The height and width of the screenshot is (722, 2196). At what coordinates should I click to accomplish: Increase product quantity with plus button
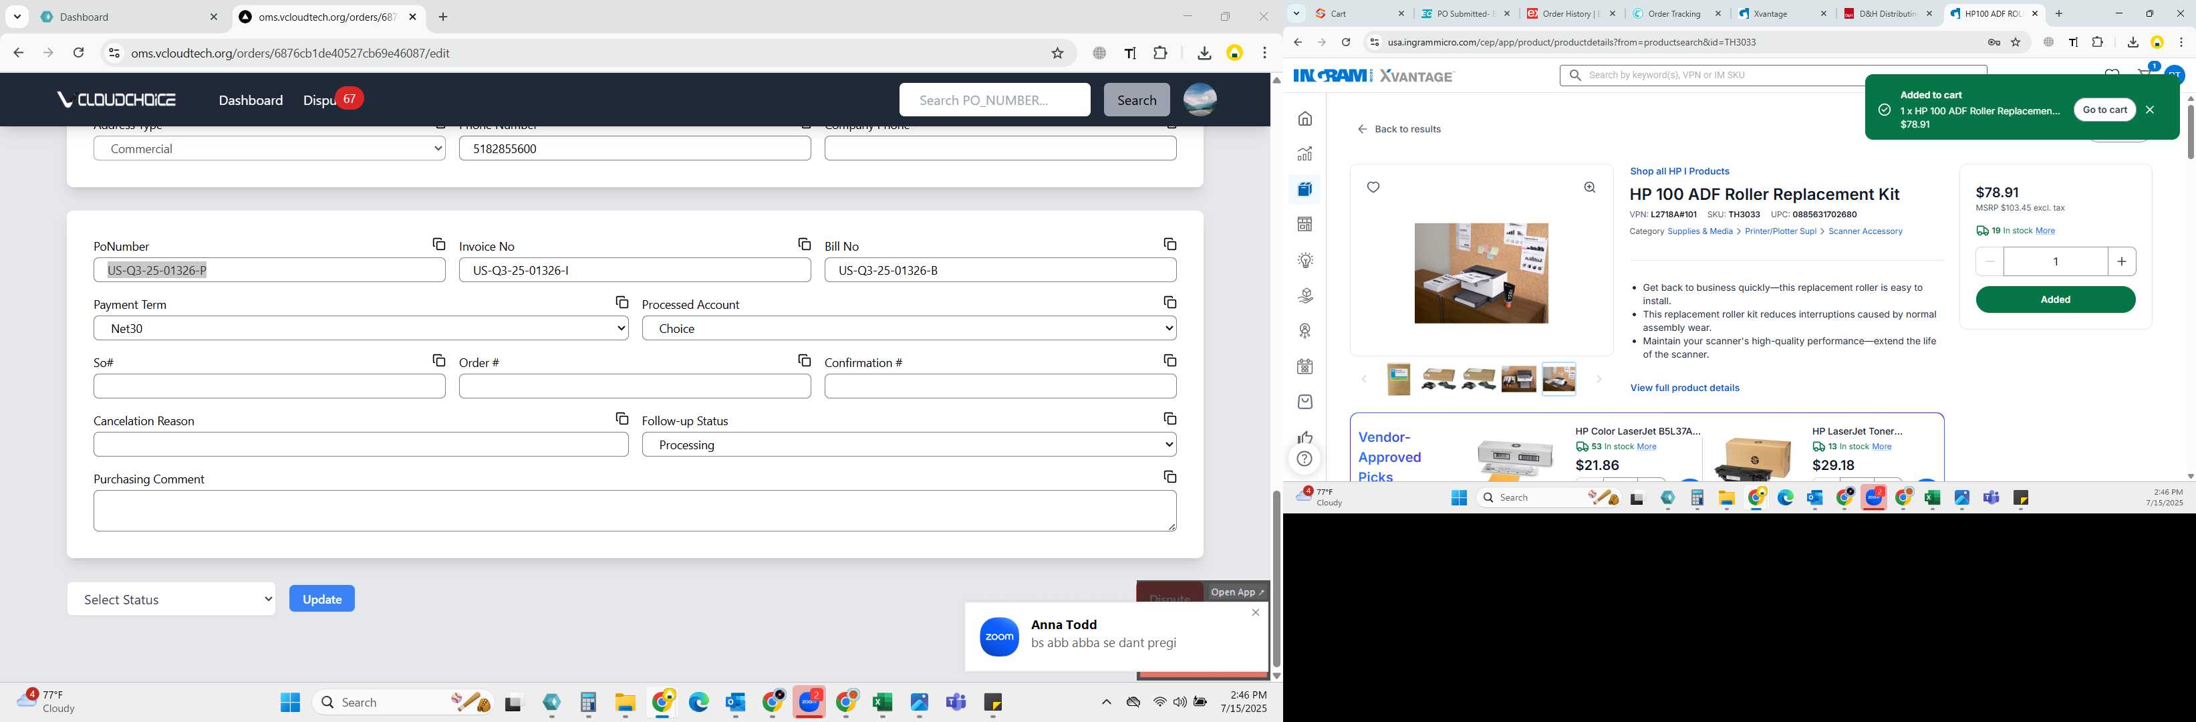2121,261
